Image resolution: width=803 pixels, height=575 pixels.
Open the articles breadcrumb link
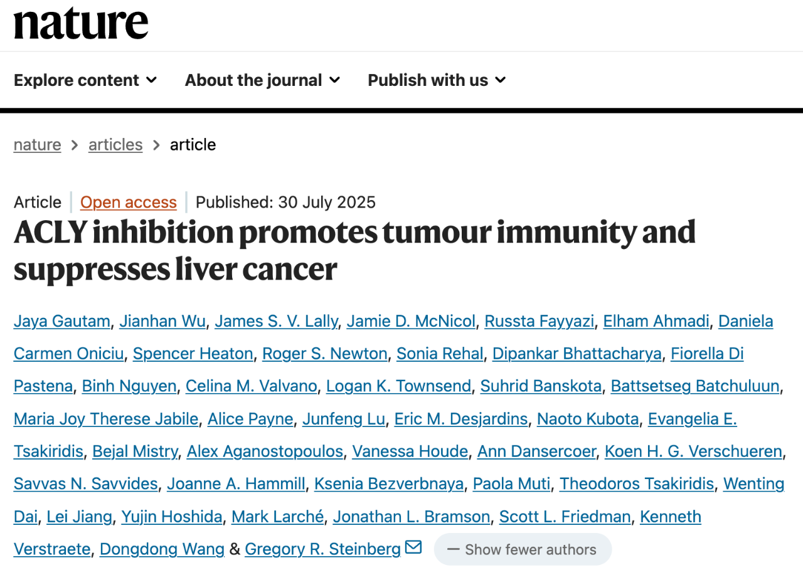tap(115, 145)
